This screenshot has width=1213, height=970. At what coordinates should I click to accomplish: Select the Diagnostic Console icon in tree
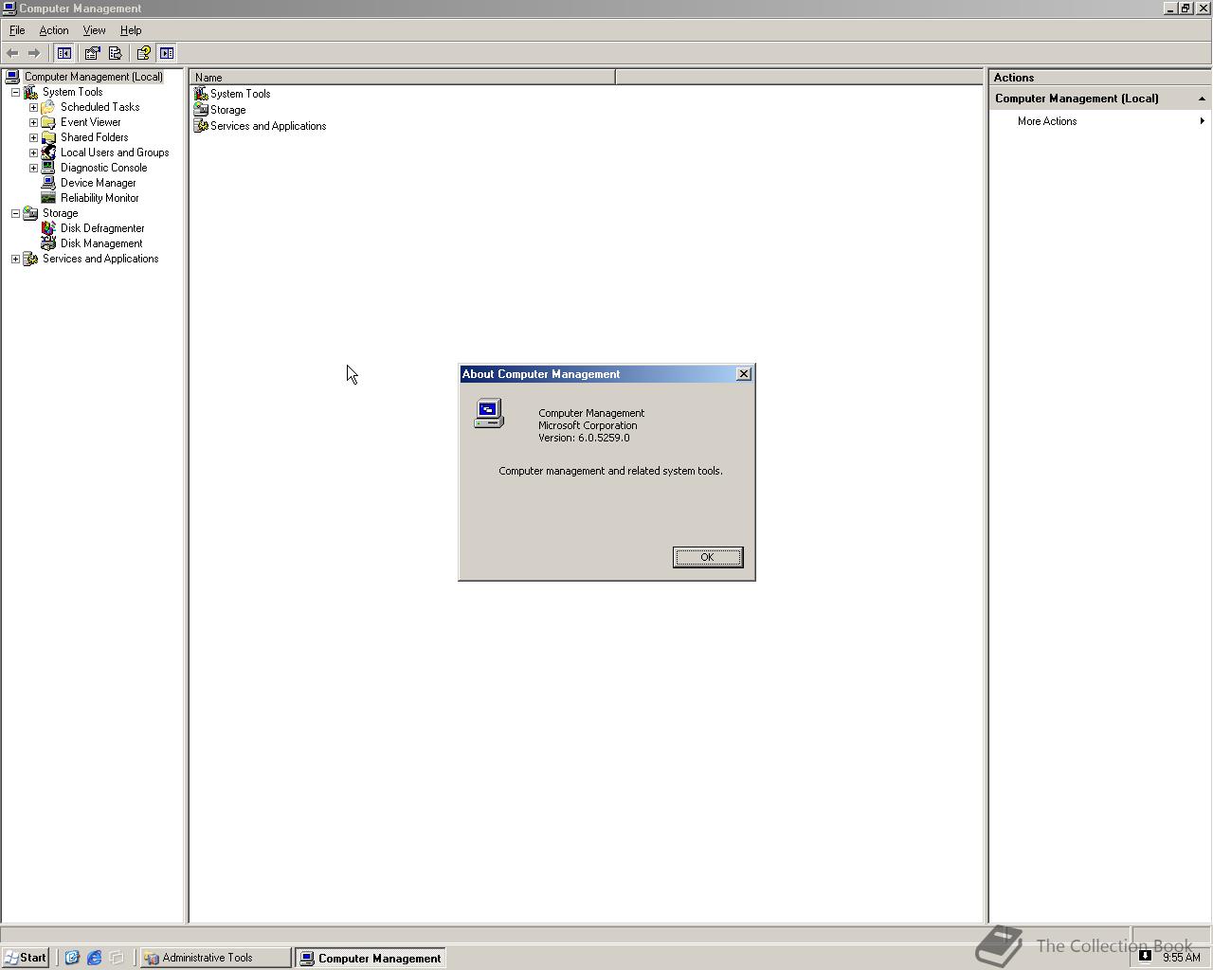(48, 168)
